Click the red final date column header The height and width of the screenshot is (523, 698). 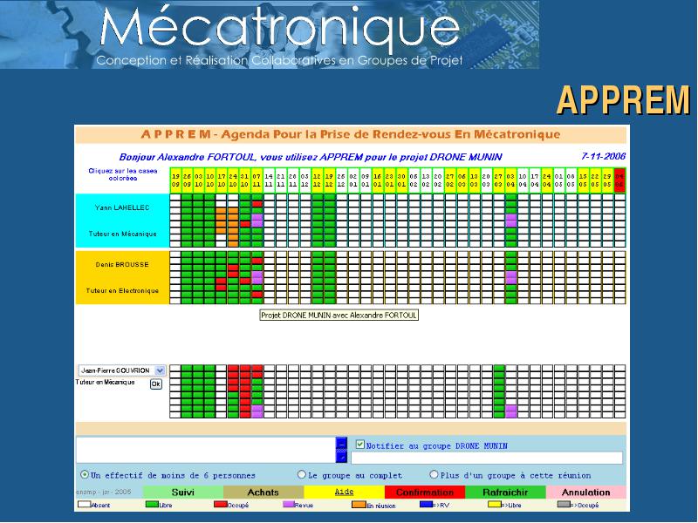619,180
